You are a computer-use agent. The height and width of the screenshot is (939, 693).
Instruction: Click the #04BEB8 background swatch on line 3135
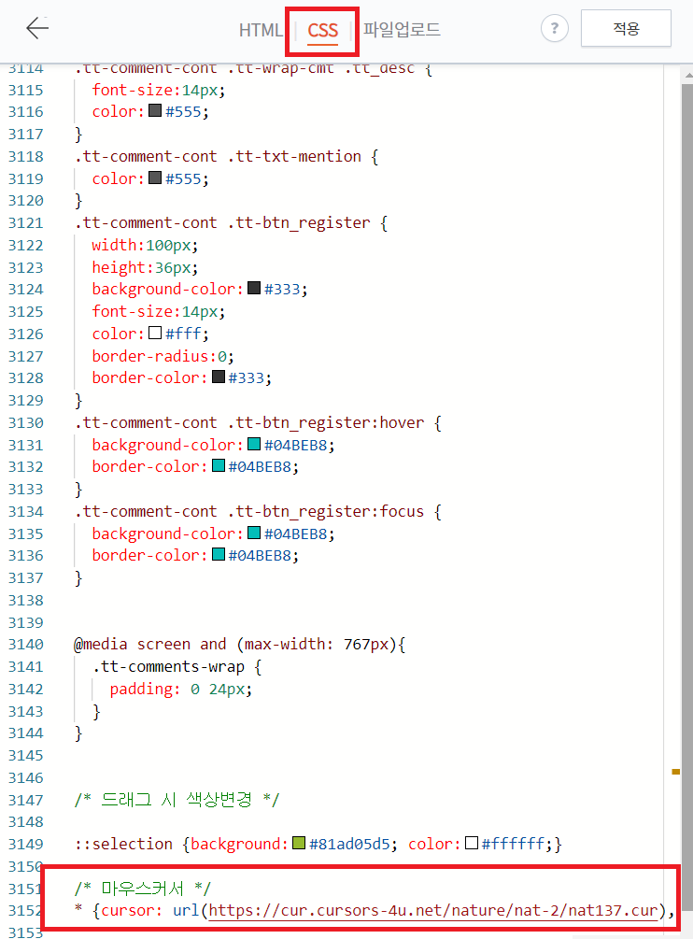click(254, 533)
